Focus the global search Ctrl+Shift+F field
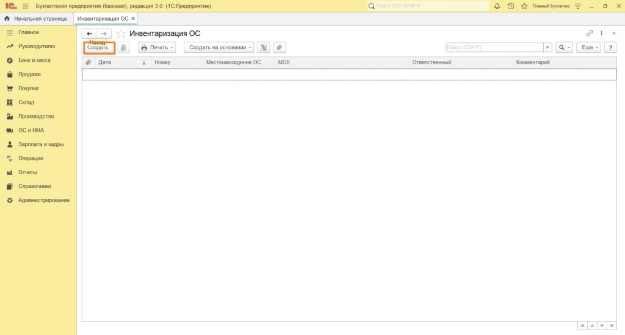The image size is (625, 335). (x=428, y=6)
